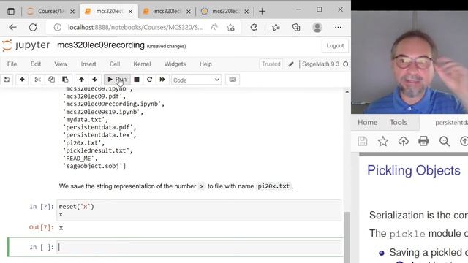
Task: Click the kernel idle circle indicator
Action: point(345,64)
